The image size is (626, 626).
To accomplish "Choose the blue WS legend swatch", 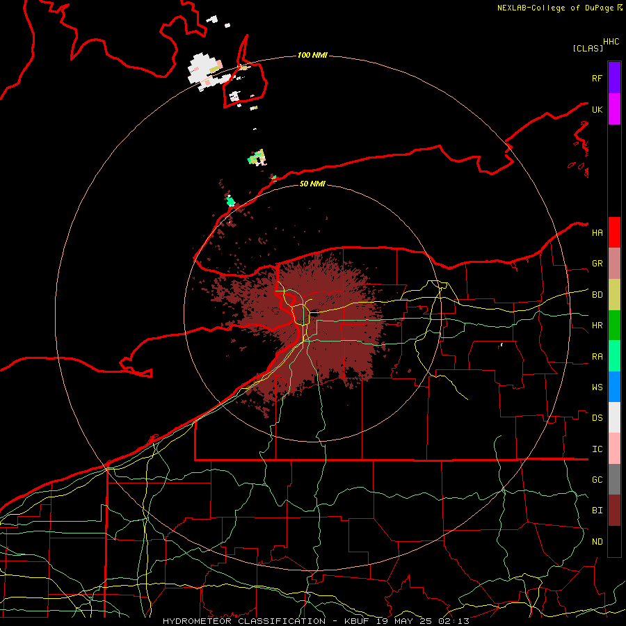I will click(614, 387).
